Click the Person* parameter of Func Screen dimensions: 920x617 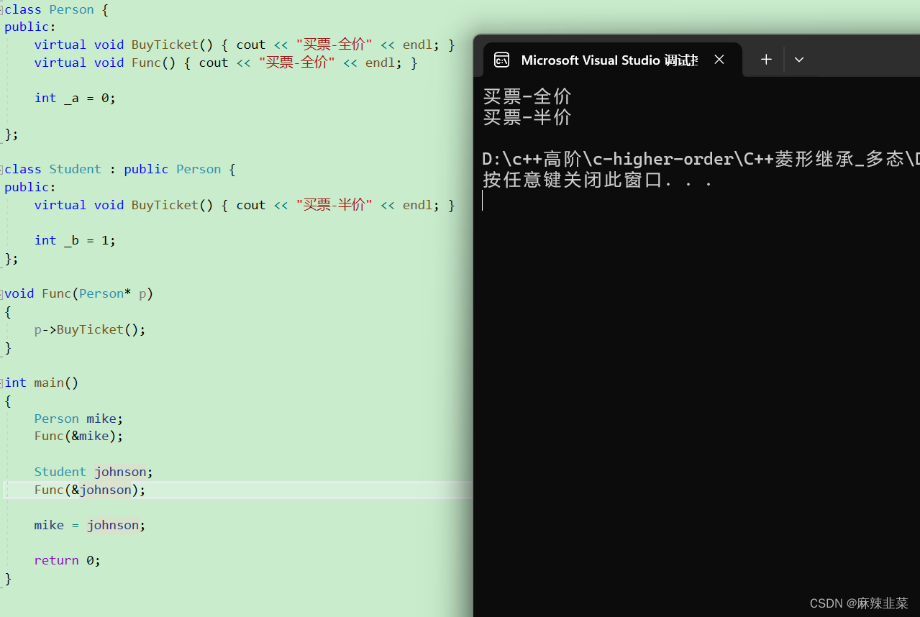(x=106, y=293)
